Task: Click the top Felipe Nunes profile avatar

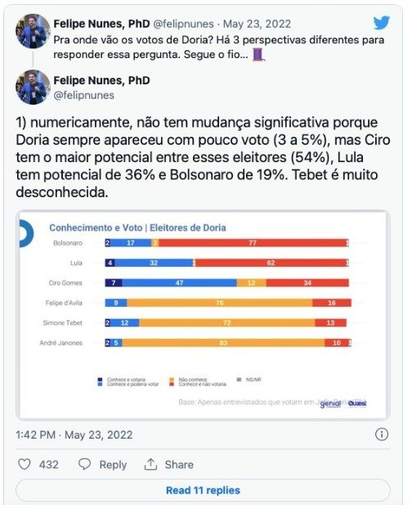Action: 33,31
